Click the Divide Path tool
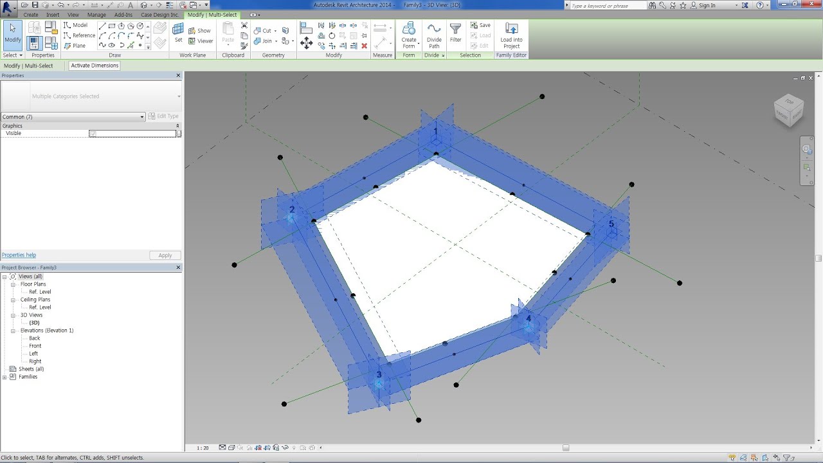The image size is (823, 463). [434, 35]
